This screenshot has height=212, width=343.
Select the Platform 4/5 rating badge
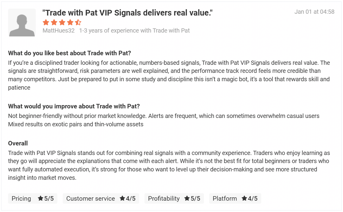coord(235,199)
